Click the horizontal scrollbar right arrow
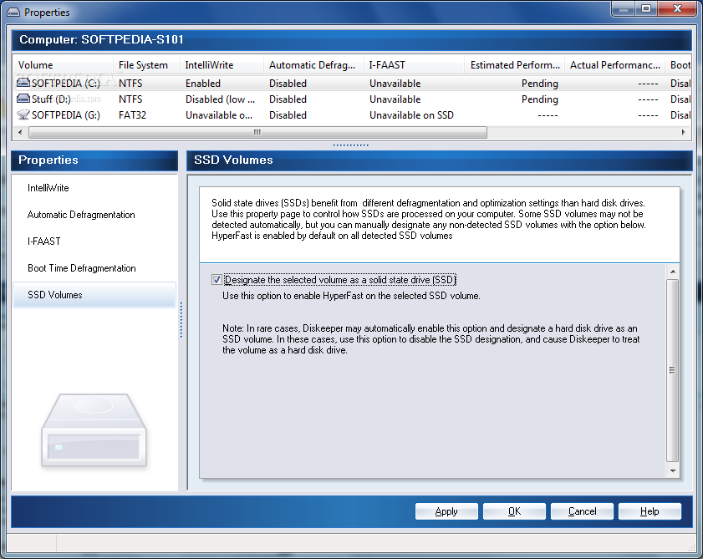This screenshot has height=559, width=703. tap(683, 132)
